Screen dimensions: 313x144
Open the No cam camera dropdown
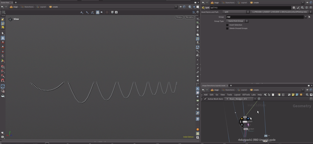point(189,17)
